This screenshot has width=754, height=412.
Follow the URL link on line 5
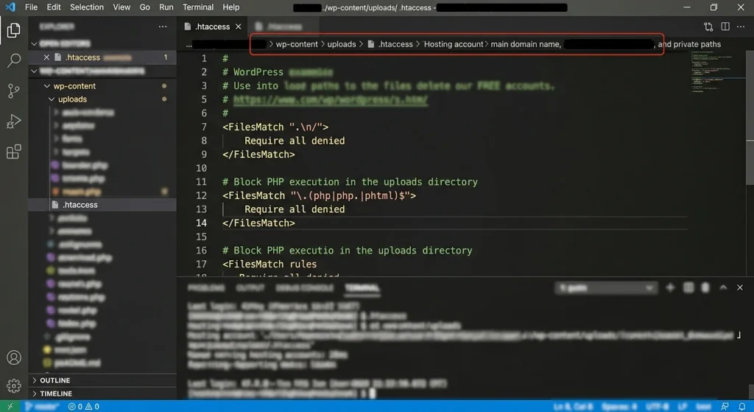click(x=331, y=99)
